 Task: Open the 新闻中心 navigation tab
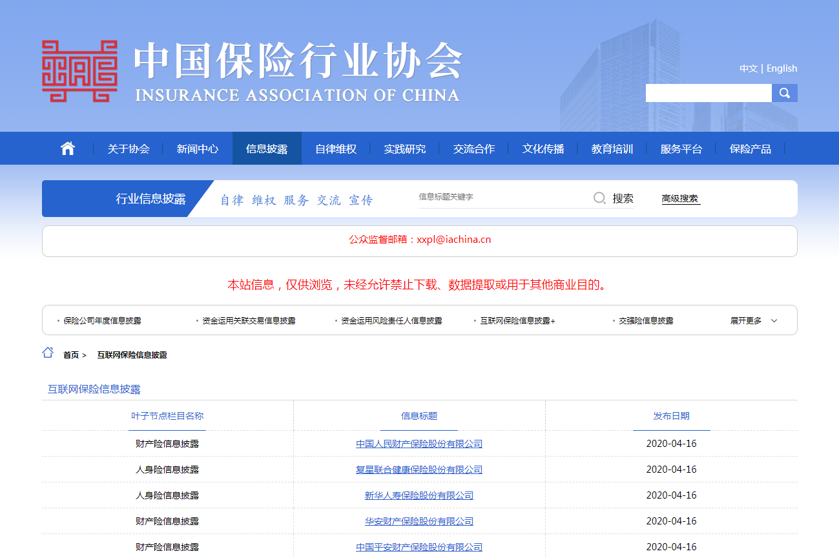(x=198, y=149)
